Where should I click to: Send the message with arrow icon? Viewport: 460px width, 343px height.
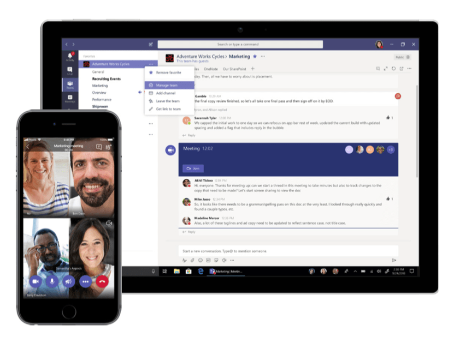point(394,260)
